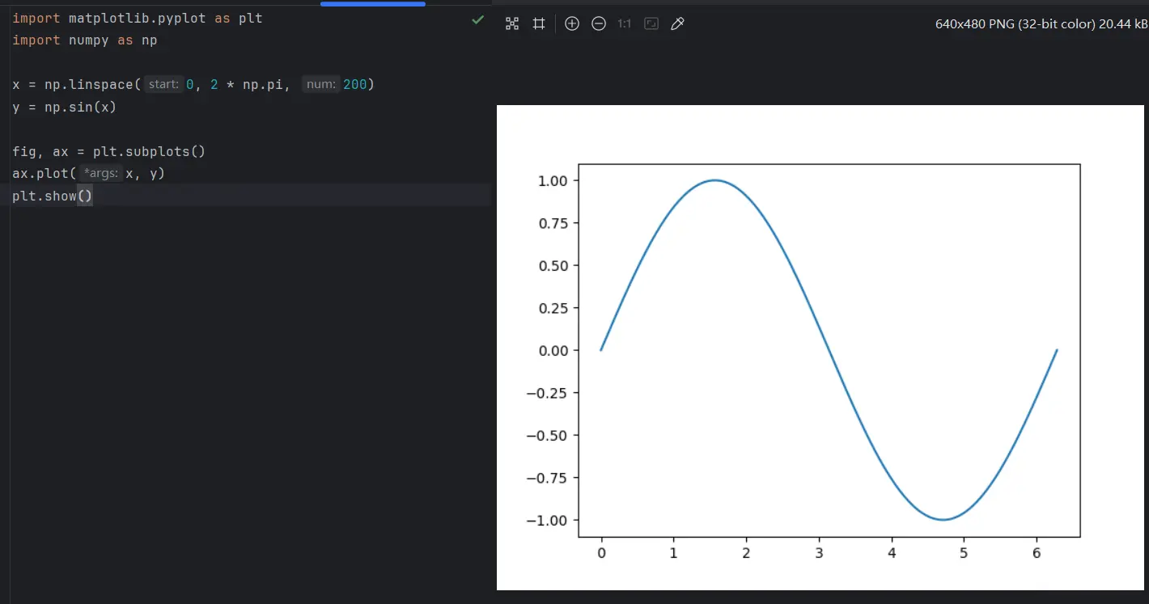Zoom in on the image

[572, 24]
